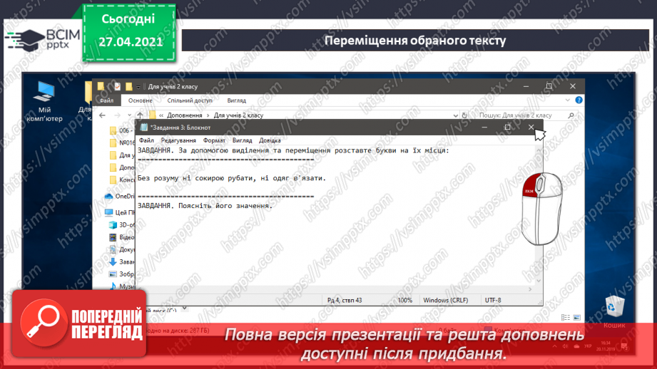Click the 100% zoom status entry
The width and height of the screenshot is (657, 369).
click(404, 300)
